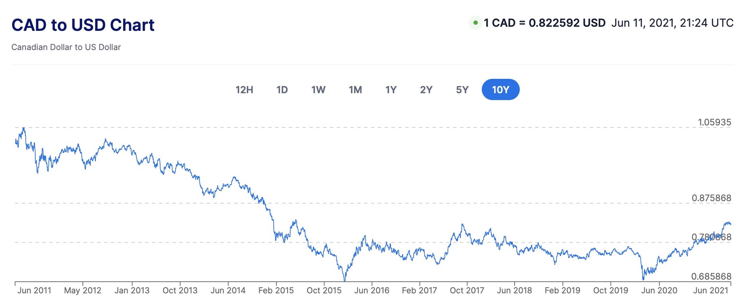Choose the 1W time range

pos(318,90)
